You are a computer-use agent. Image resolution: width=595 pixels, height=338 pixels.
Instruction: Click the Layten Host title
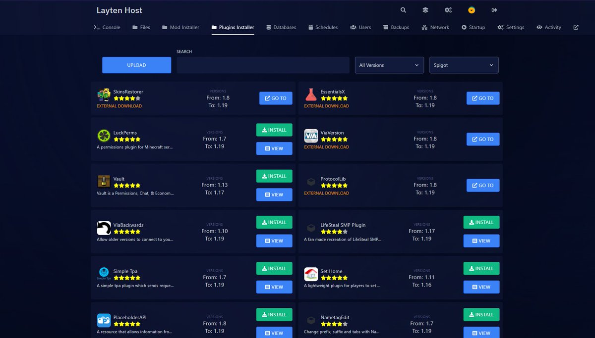(119, 10)
